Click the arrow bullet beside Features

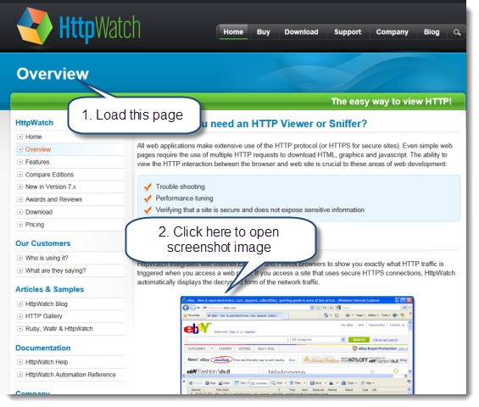click(19, 162)
